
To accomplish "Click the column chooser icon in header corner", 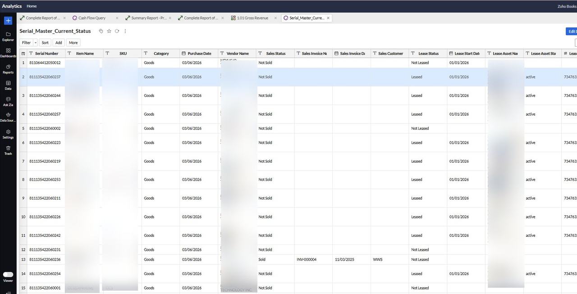I will pos(23,53).
